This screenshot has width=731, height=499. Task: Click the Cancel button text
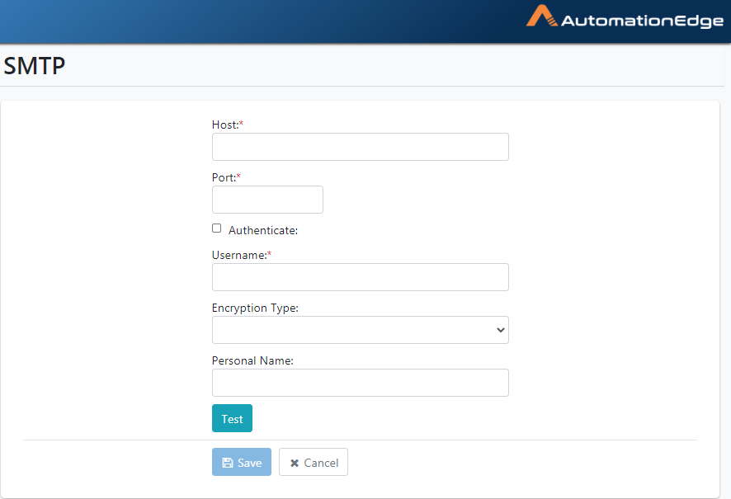coord(321,463)
